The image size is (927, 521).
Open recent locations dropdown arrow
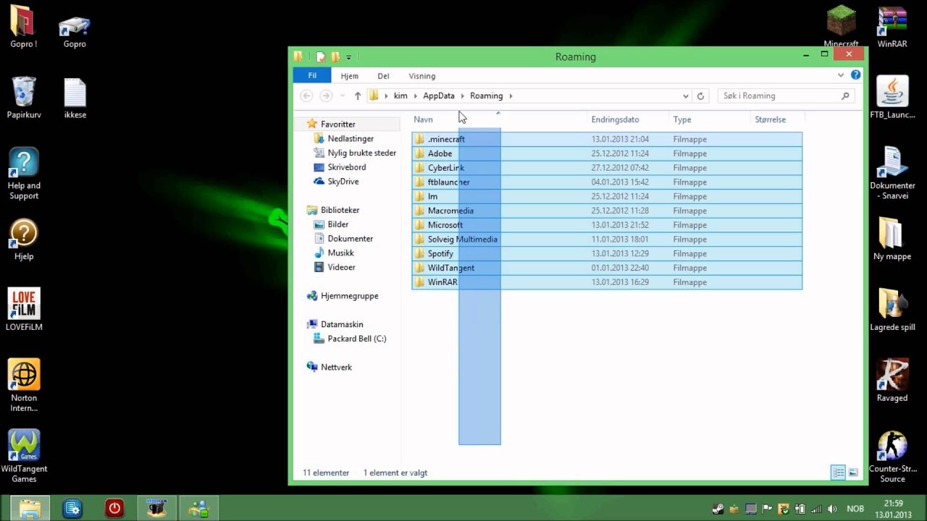pos(341,96)
